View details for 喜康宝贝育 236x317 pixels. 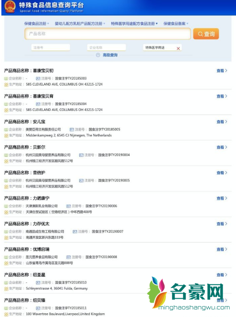click(x=222, y=96)
